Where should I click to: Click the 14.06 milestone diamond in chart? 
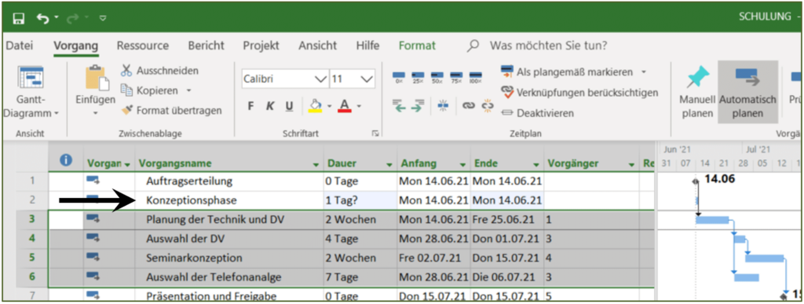point(696,181)
